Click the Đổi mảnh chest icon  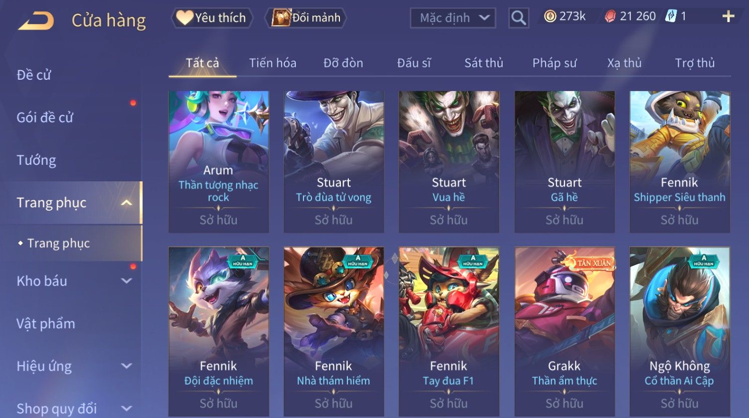[281, 18]
